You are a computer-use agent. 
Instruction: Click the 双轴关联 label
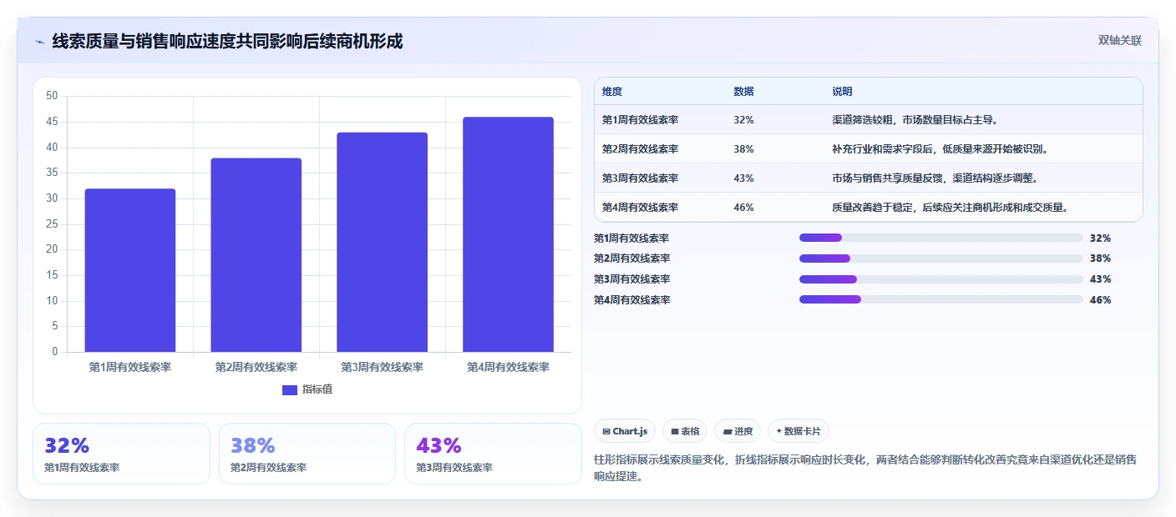(1119, 41)
